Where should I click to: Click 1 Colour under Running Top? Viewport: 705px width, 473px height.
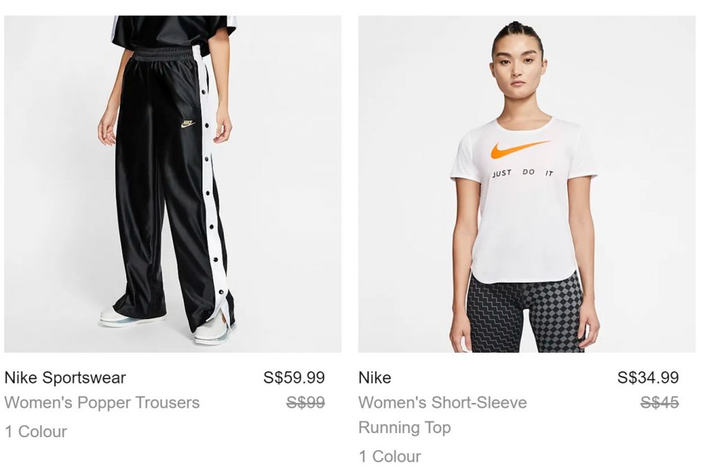390,456
